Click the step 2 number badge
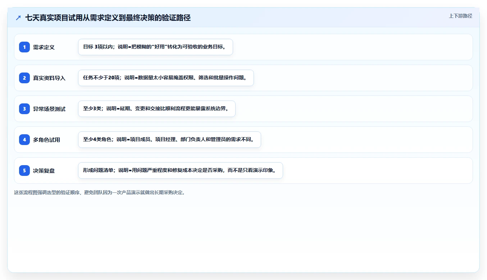The image size is (487, 280). click(x=24, y=78)
